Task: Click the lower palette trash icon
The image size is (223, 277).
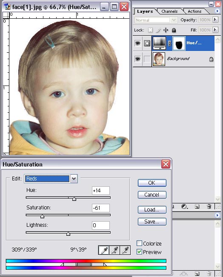Action: pyautogui.click(x=209, y=274)
